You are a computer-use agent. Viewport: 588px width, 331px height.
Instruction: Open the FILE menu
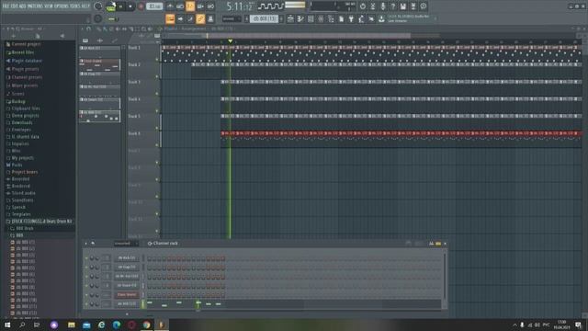(6, 6)
